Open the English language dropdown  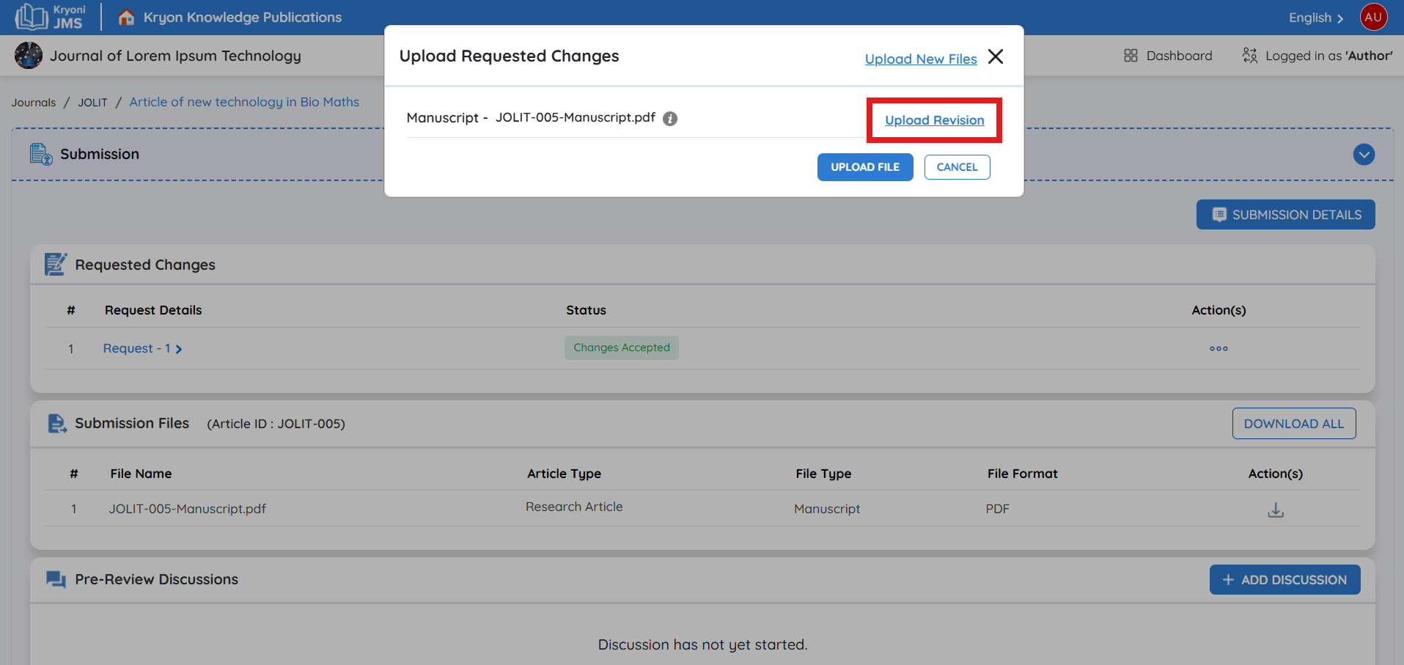(x=1315, y=18)
